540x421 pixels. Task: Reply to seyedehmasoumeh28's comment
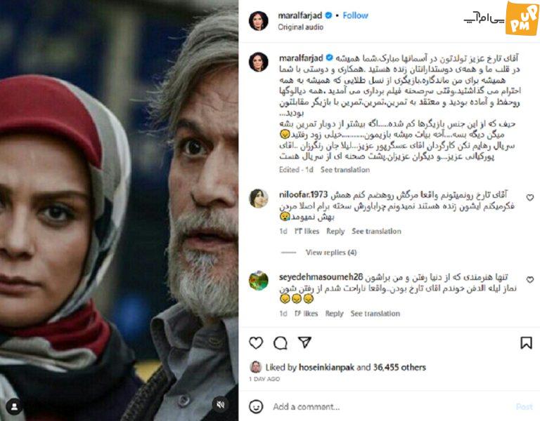click(334, 314)
